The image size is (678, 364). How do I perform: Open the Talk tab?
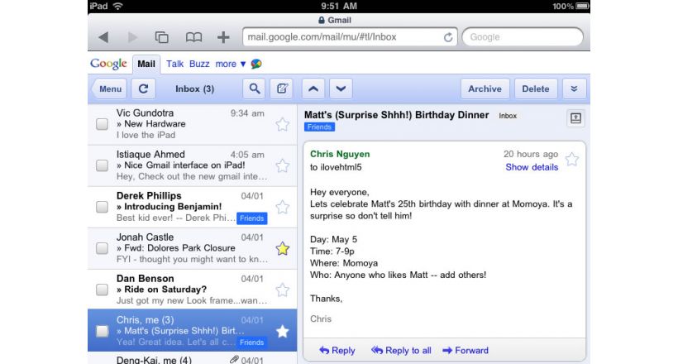(174, 64)
